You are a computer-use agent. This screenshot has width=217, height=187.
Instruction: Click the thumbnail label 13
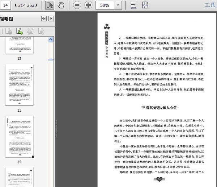pyautogui.click(x=19, y=110)
